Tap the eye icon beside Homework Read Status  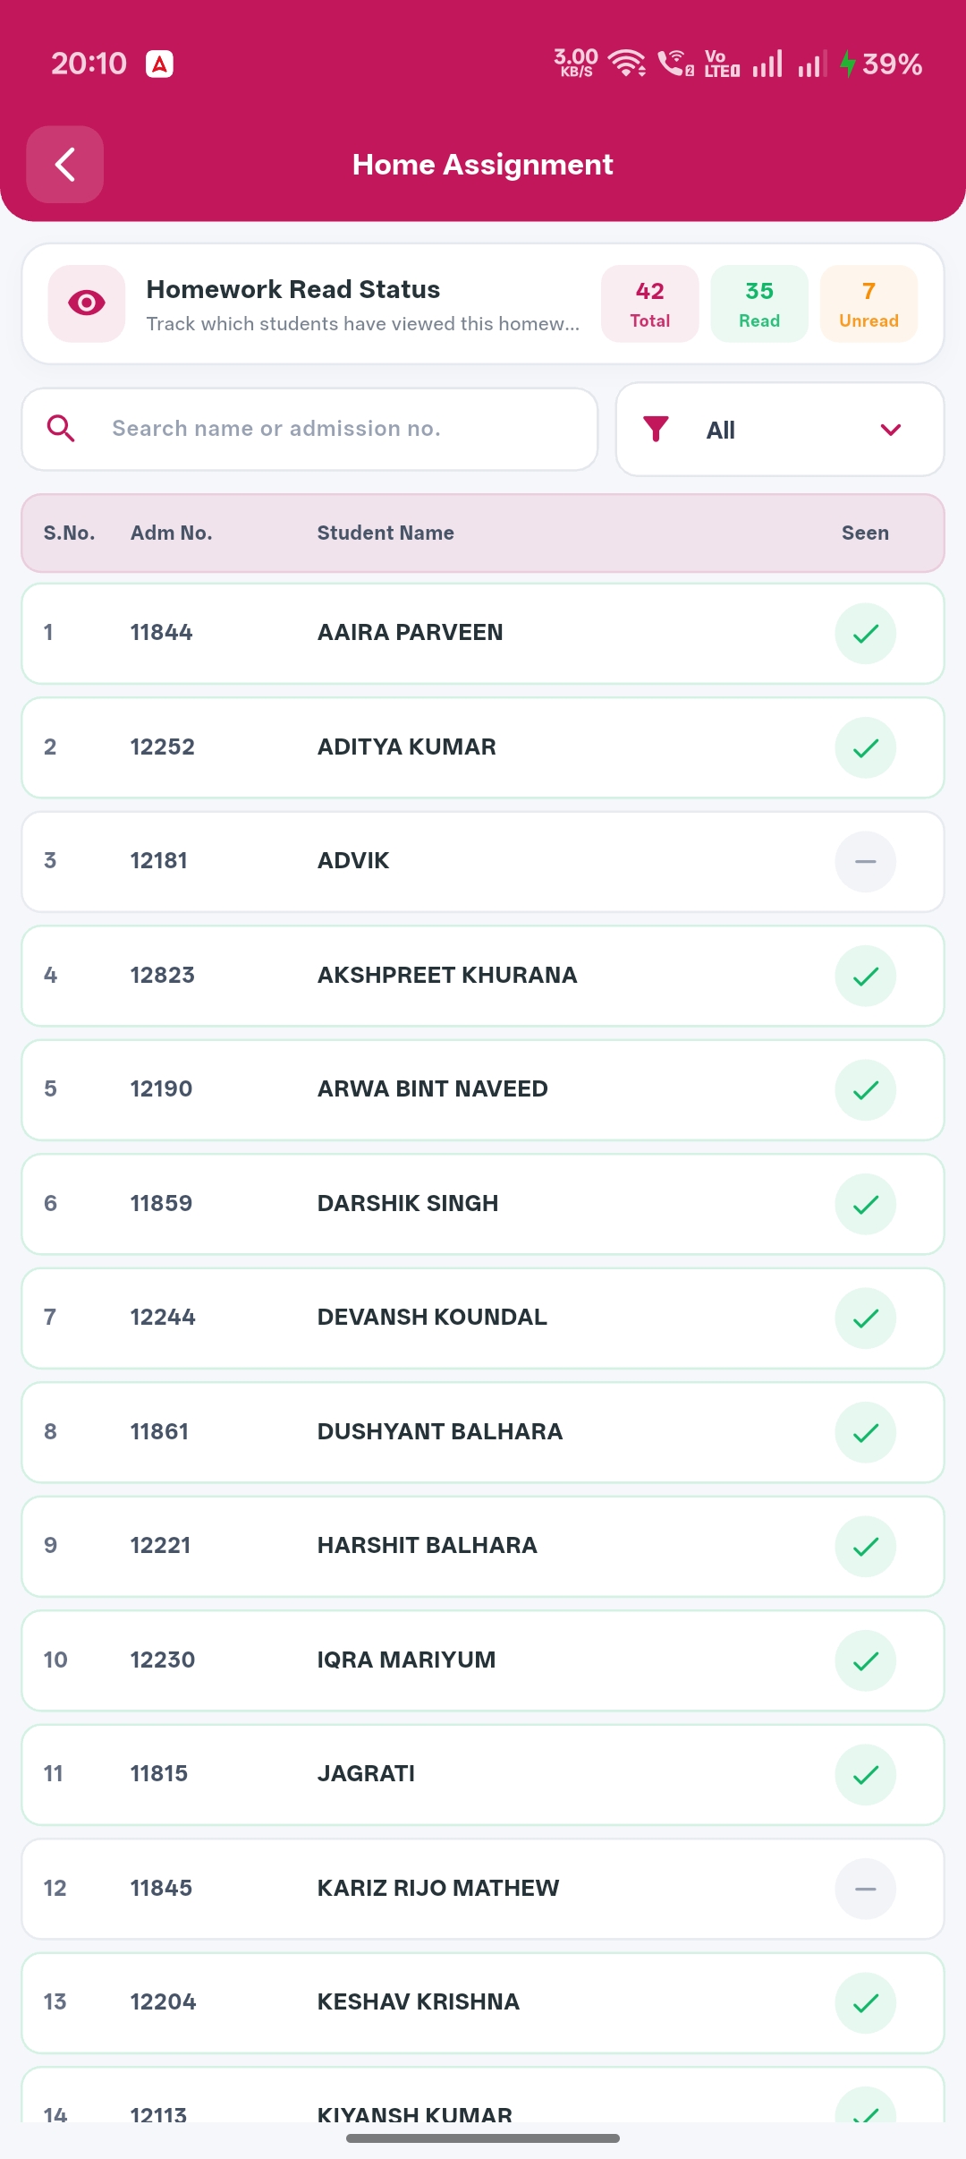click(x=87, y=303)
